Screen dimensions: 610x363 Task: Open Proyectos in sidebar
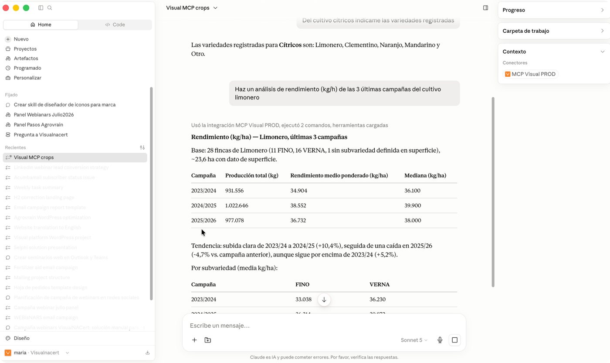tap(25, 49)
